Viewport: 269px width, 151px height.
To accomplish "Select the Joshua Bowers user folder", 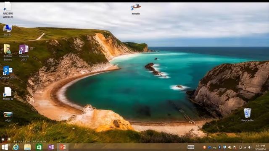I will tap(8, 52).
